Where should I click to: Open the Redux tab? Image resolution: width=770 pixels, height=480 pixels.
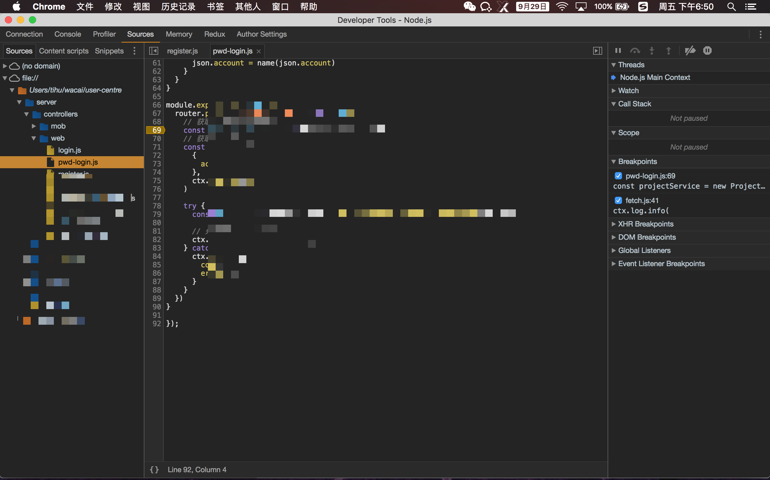click(214, 34)
